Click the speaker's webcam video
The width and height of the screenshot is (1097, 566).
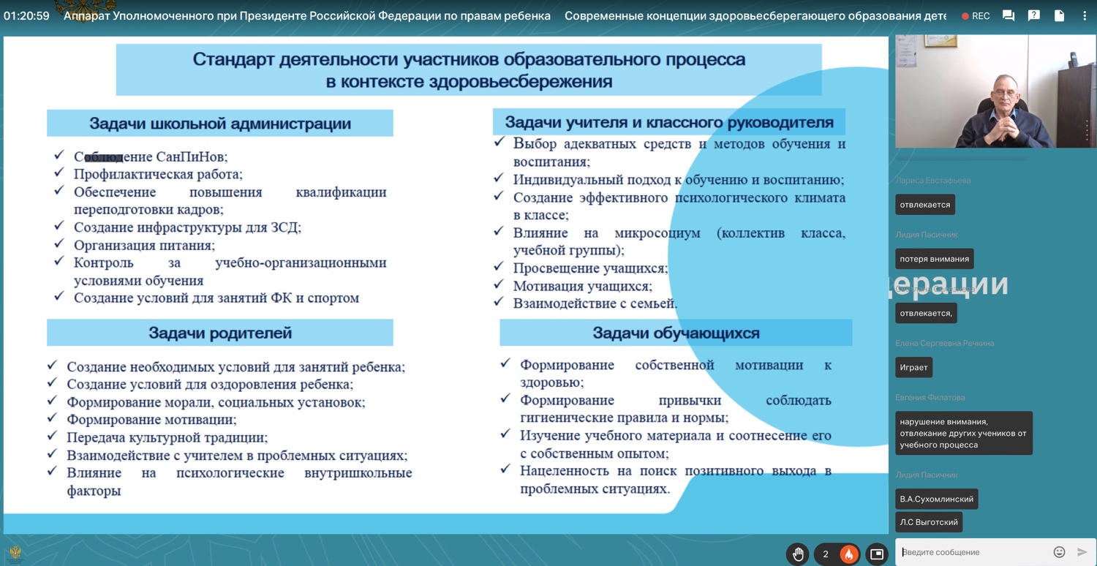[x=995, y=91]
